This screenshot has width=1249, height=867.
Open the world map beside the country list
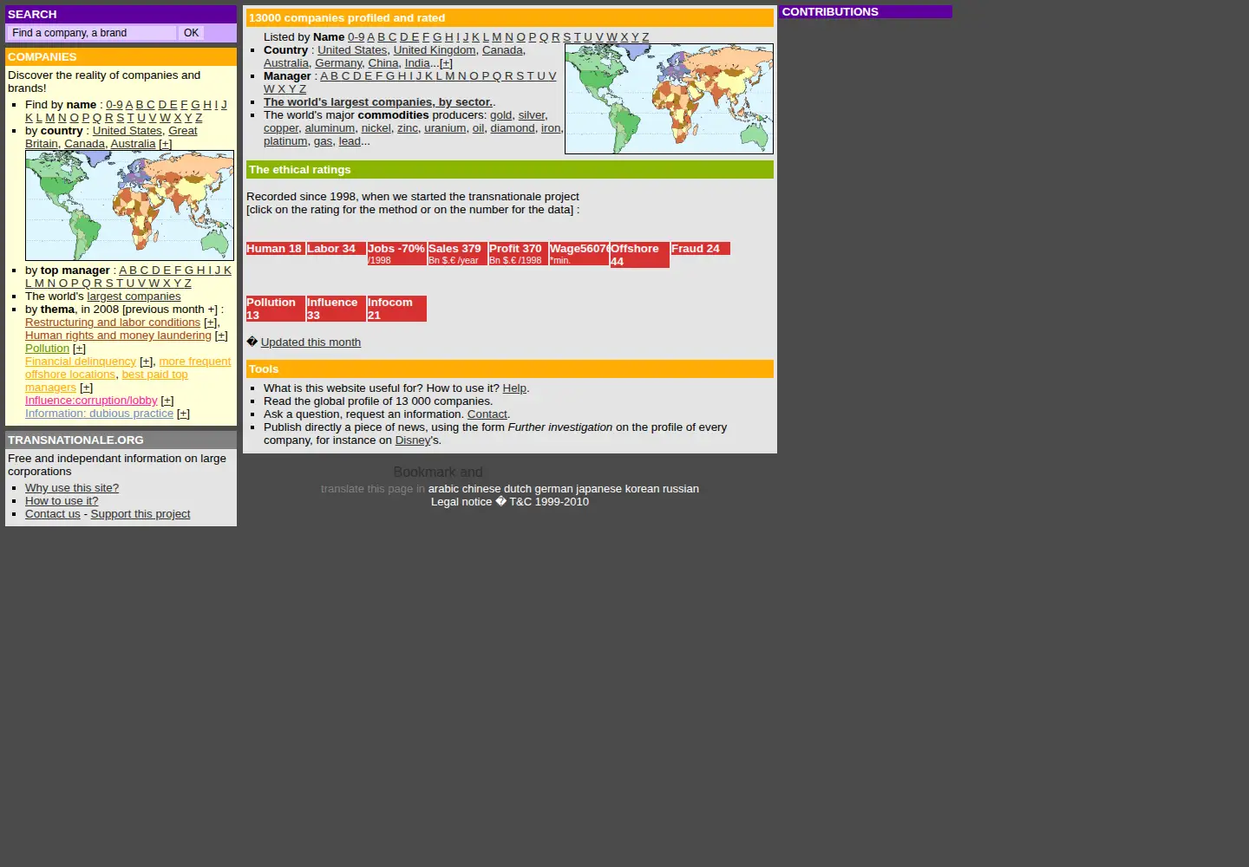click(669, 99)
